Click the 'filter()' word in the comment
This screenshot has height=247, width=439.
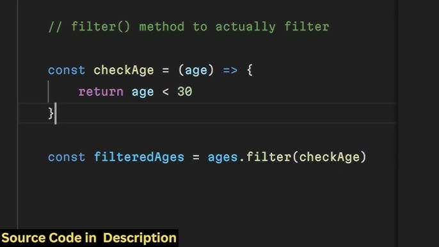point(101,27)
